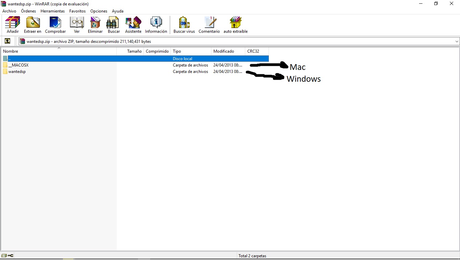Launch the Asistente wizard
This screenshot has width=460, height=260.
[x=133, y=23]
